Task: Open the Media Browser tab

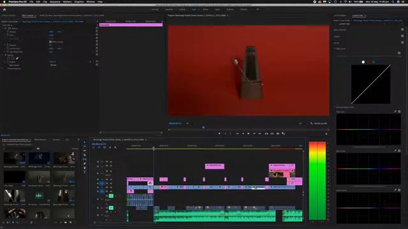Action: [40, 140]
